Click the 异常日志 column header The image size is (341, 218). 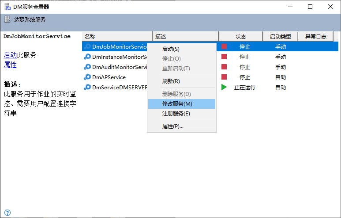pos(316,36)
